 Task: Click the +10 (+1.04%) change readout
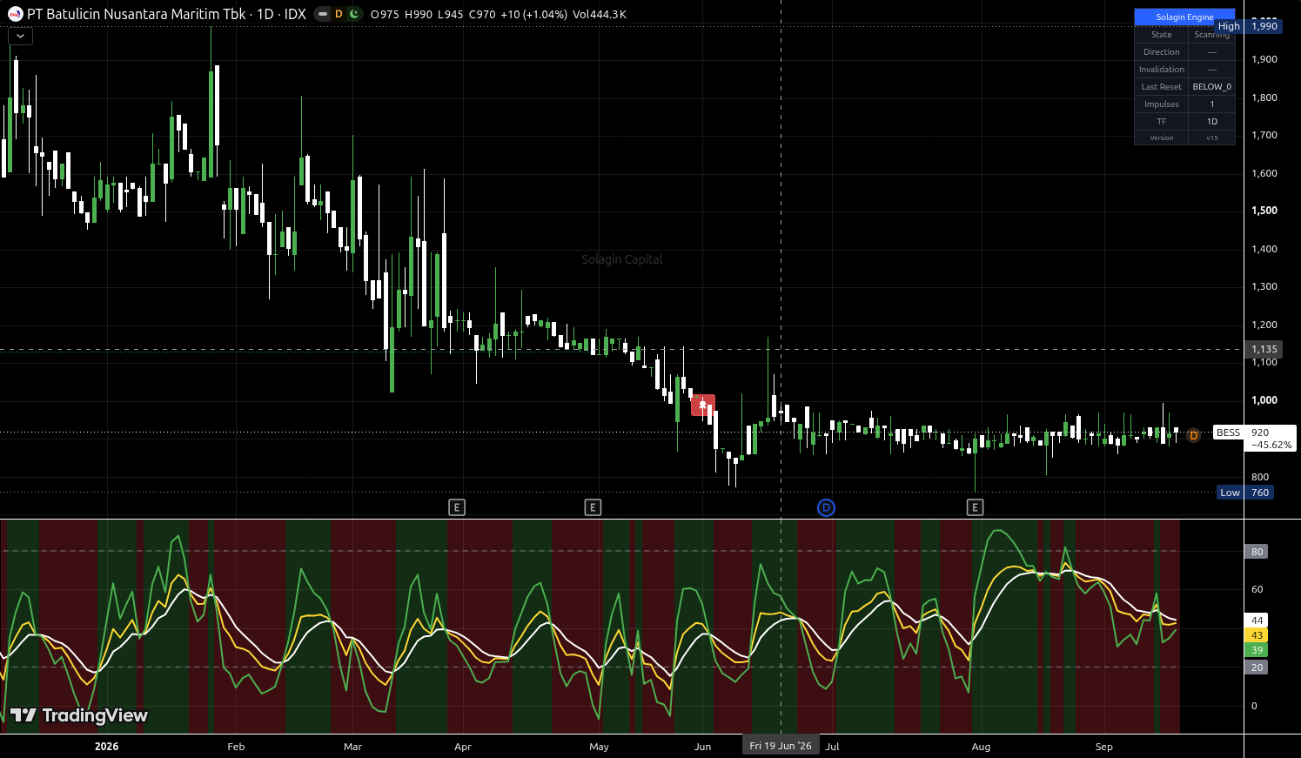point(533,14)
